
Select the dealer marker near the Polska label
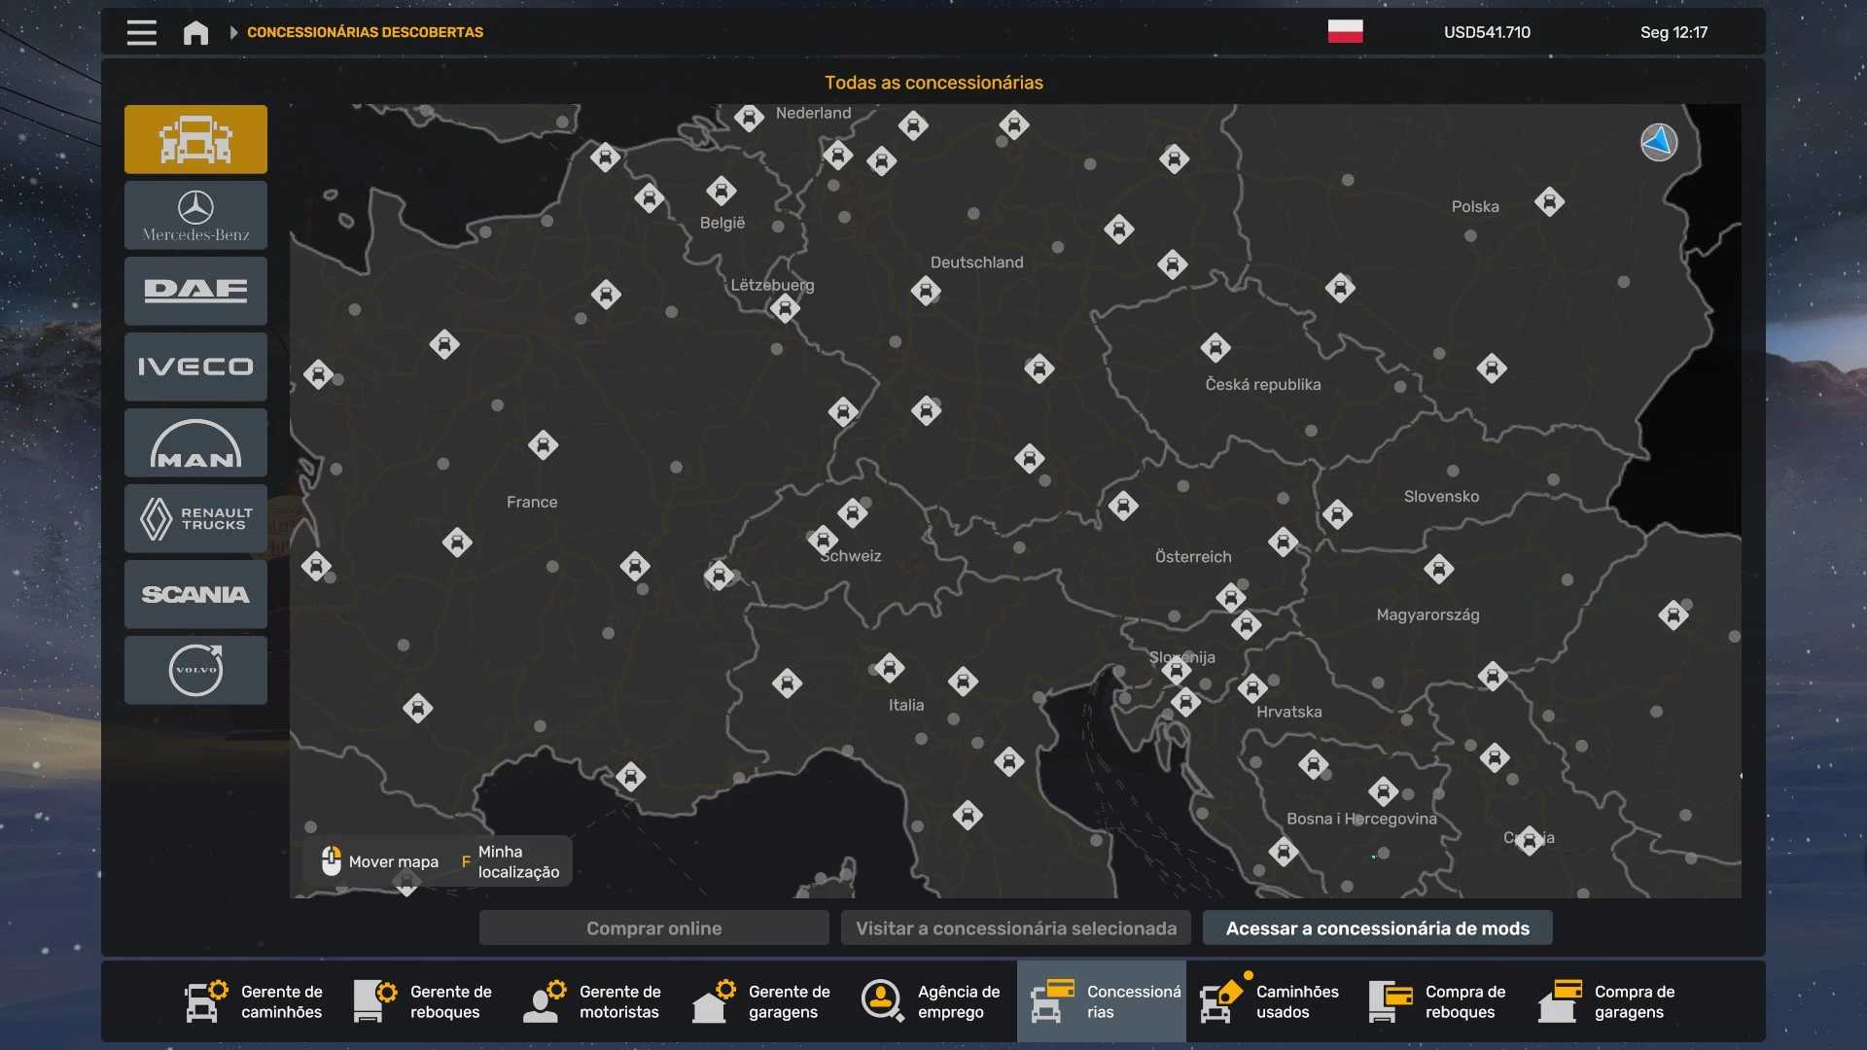point(1549,202)
